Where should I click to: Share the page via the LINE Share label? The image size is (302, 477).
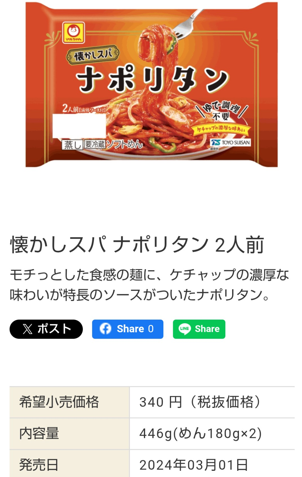coord(207,329)
